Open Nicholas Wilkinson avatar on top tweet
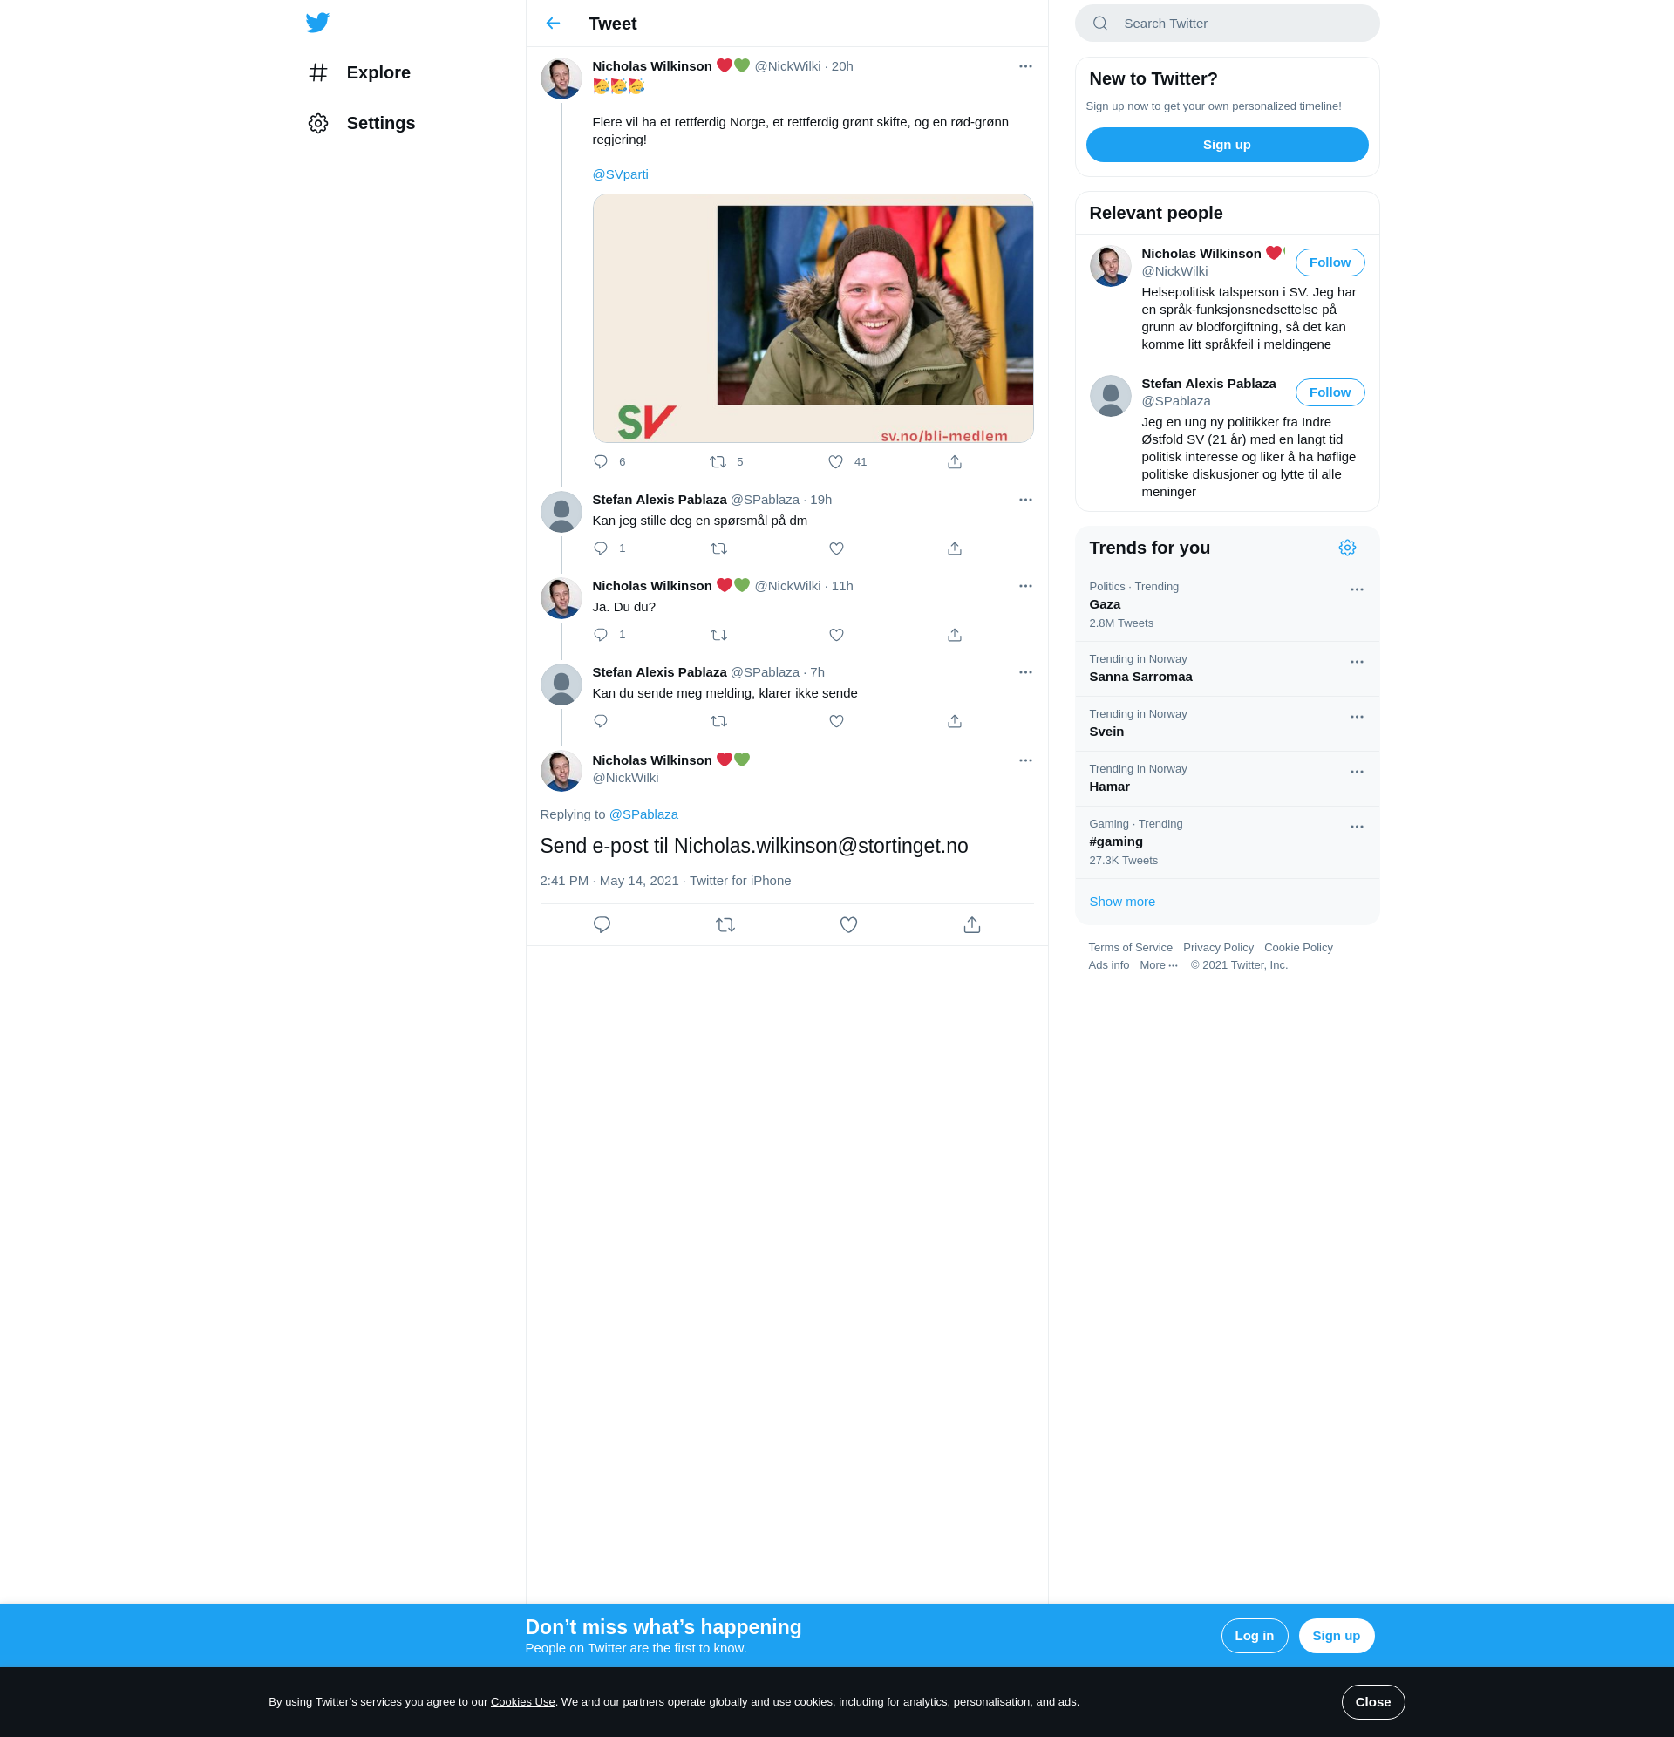The width and height of the screenshot is (1674, 1737). (x=561, y=78)
